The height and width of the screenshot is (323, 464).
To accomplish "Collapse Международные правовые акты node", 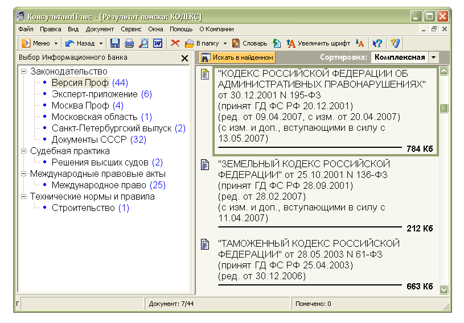I will coord(24,174).
